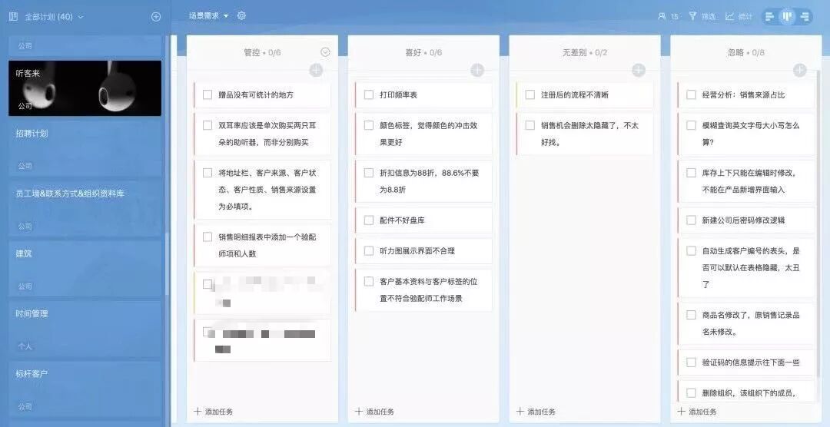This screenshot has width=830, height=427.
Task: Open the 注册后的流程不清晰 card
Action: coord(585,94)
